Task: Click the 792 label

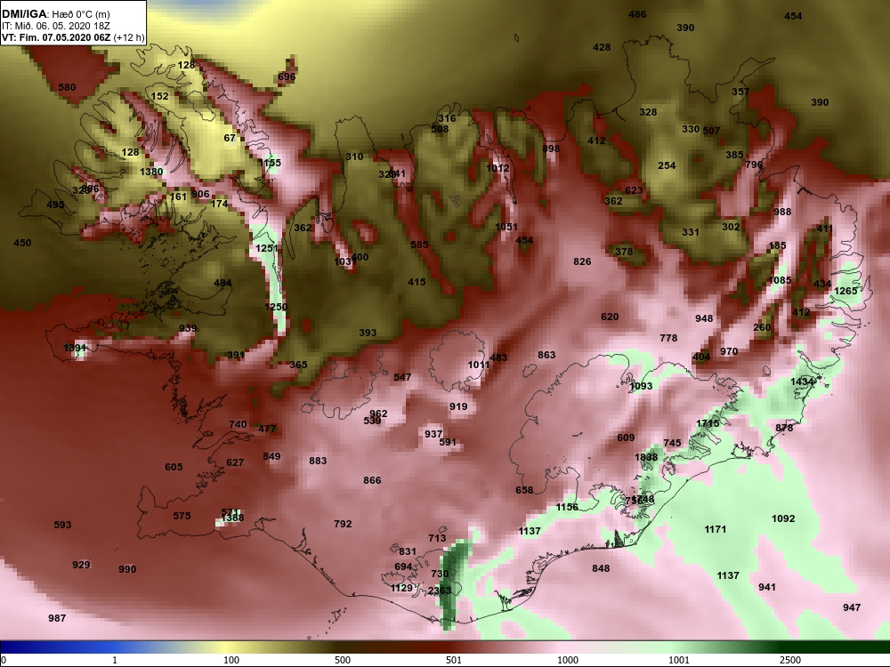Action: [343, 524]
